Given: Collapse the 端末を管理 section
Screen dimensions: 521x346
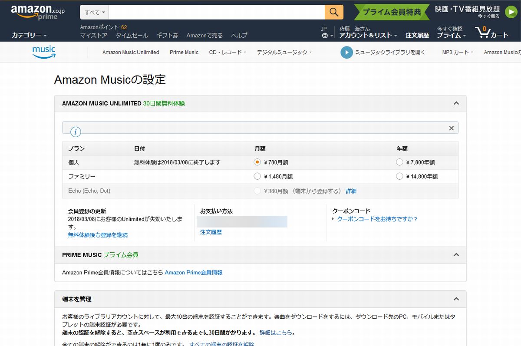Looking at the screenshot, I should click(456, 299).
